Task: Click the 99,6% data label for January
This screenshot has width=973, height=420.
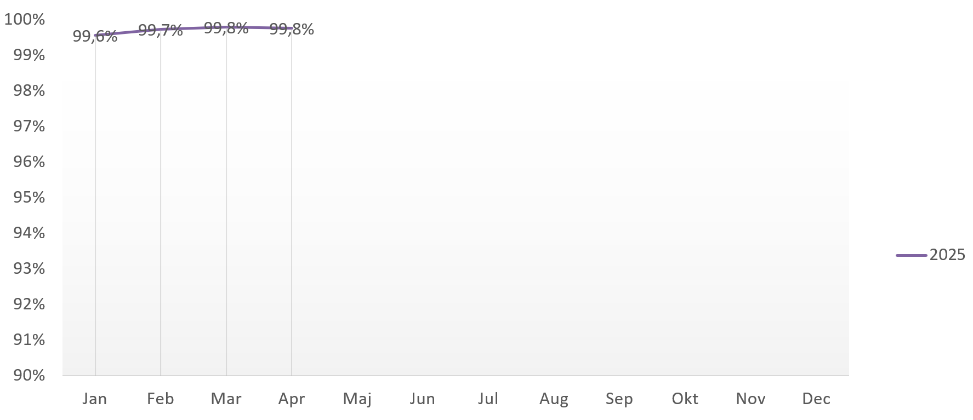Action: click(95, 37)
